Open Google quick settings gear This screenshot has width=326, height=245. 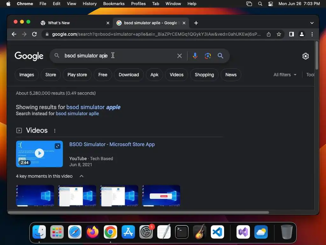point(305,56)
